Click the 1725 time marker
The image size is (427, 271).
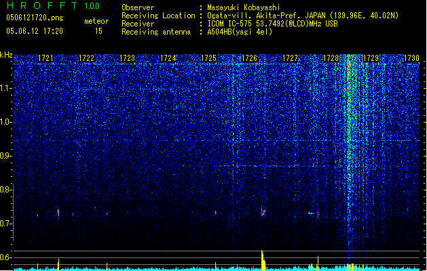pyautogui.click(x=208, y=58)
